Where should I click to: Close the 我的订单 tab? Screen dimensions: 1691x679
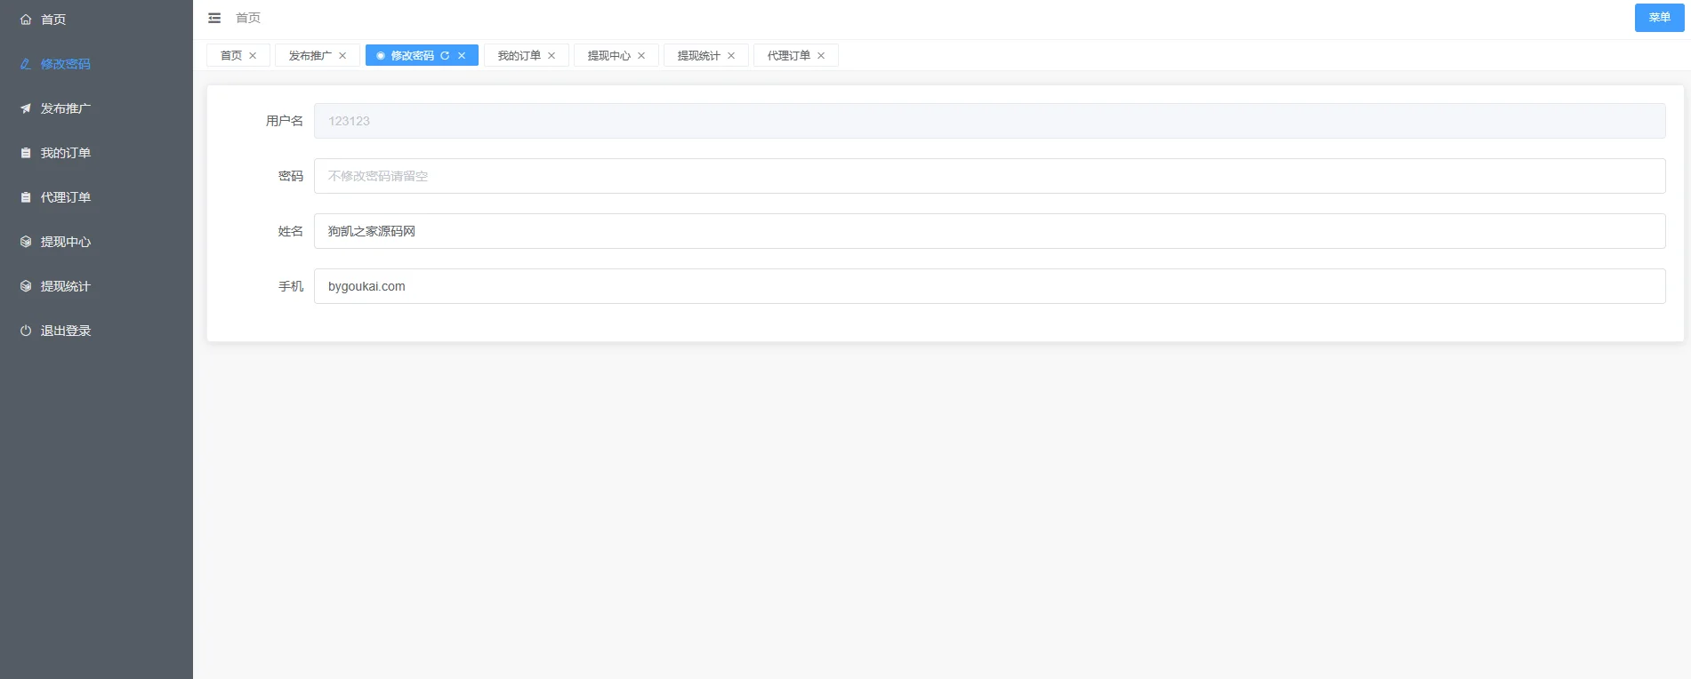pos(552,55)
